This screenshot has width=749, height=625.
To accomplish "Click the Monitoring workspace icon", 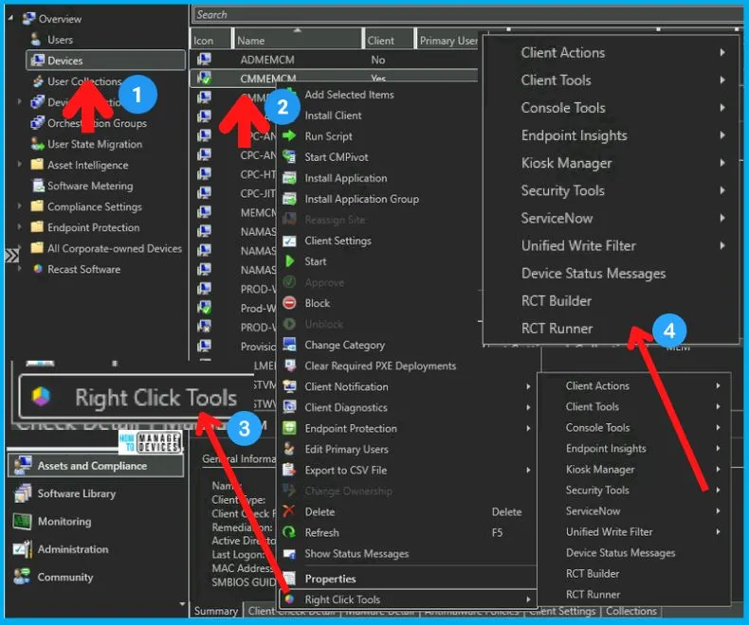I will click(x=23, y=521).
